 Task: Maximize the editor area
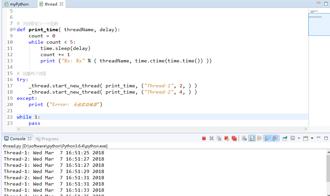326,4
